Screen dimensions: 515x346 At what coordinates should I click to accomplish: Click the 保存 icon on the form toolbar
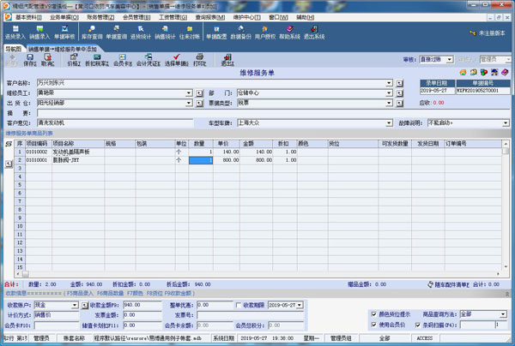coord(30,61)
